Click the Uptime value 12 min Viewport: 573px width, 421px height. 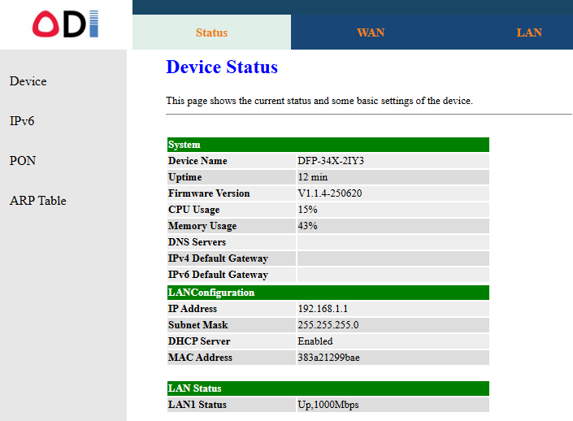point(312,177)
